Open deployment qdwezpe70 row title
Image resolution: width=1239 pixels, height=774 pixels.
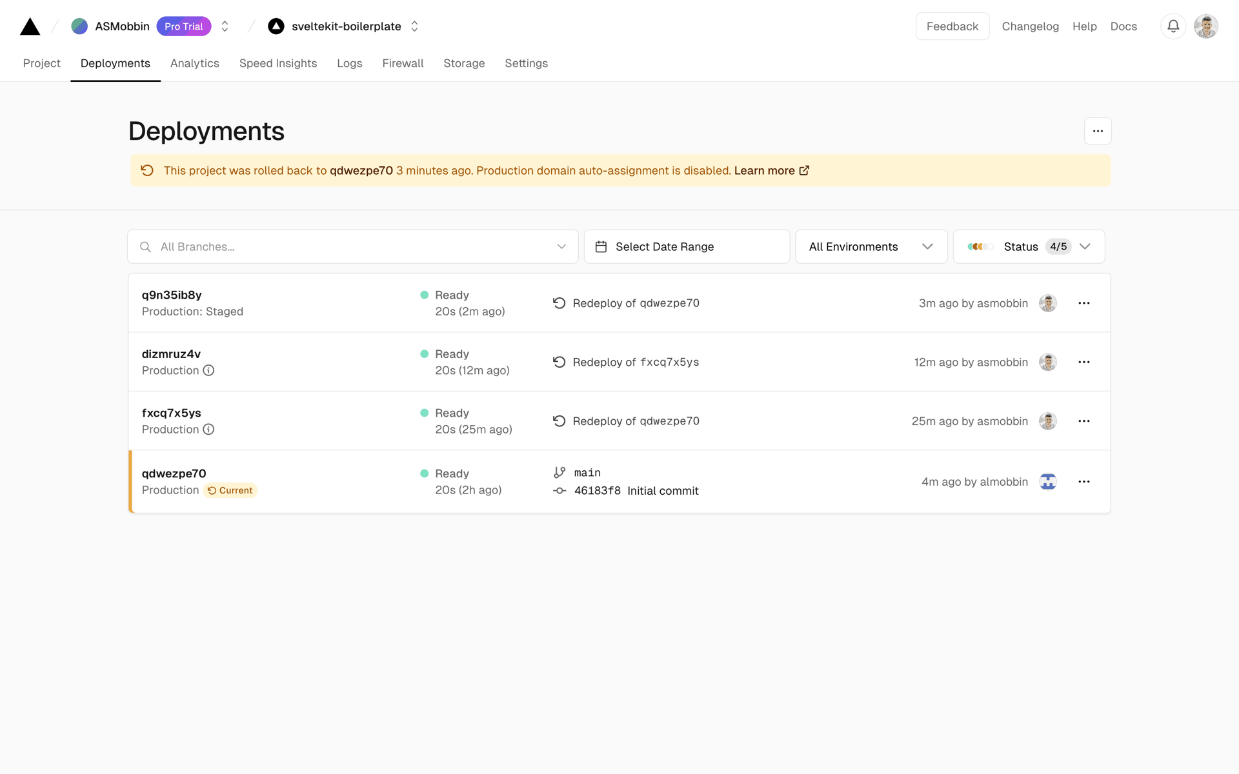click(x=174, y=473)
